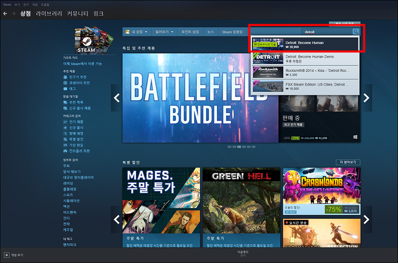The width and height of the screenshot is (398, 263).
Task: Switch to the 링크 tab
Action: [99, 13]
